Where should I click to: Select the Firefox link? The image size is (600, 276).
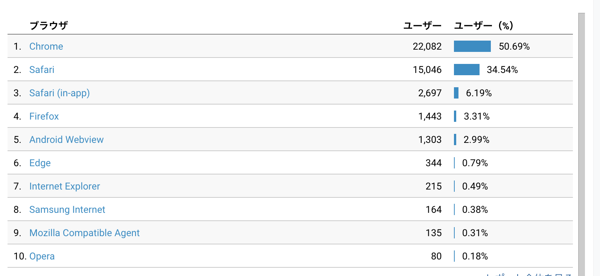pos(44,116)
